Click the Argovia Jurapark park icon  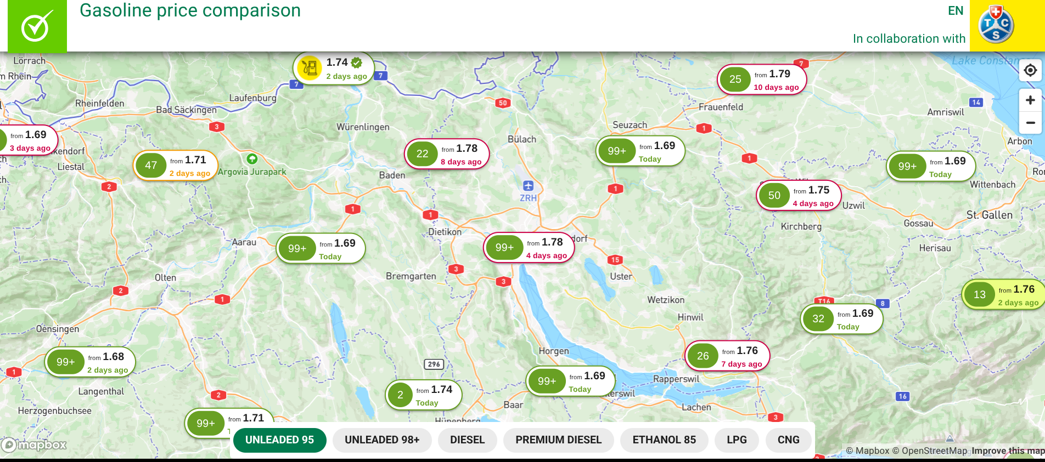pyautogui.click(x=252, y=159)
